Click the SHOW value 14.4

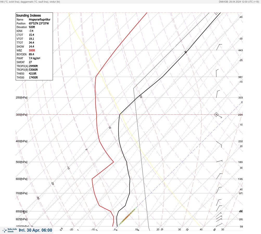point(31,47)
